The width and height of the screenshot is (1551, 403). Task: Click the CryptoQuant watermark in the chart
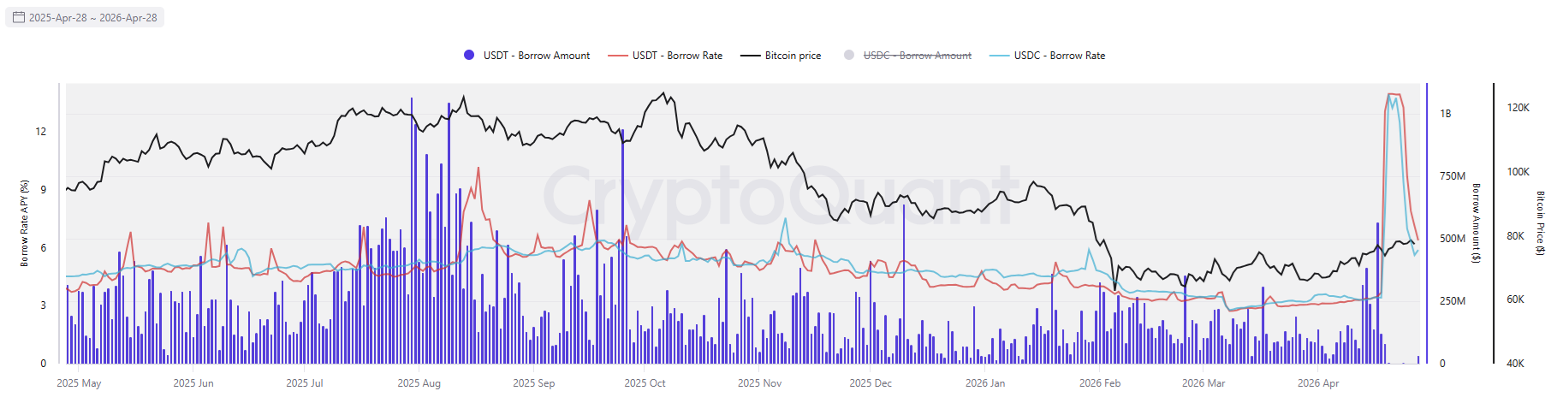pyautogui.click(x=779, y=199)
